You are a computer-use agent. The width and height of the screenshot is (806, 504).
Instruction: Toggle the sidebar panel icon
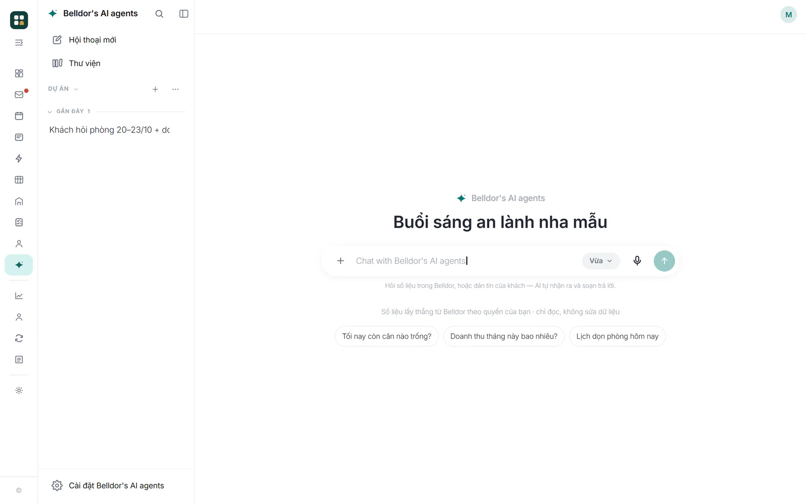pyautogui.click(x=184, y=14)
